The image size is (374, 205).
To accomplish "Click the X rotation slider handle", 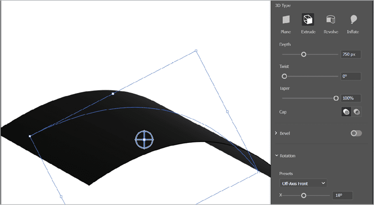I will 303,196.
